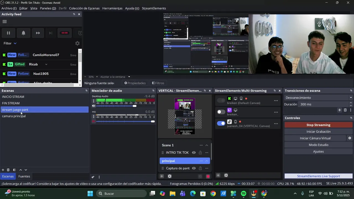Collapse the principal scene in vertical canvas
Viewport: 354px width, 199px height.
(207, 161)
